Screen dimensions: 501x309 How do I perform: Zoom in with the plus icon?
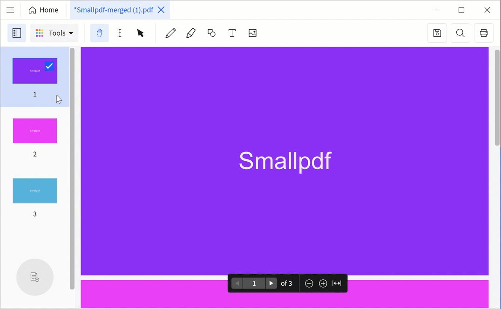(x=323, y=283)
